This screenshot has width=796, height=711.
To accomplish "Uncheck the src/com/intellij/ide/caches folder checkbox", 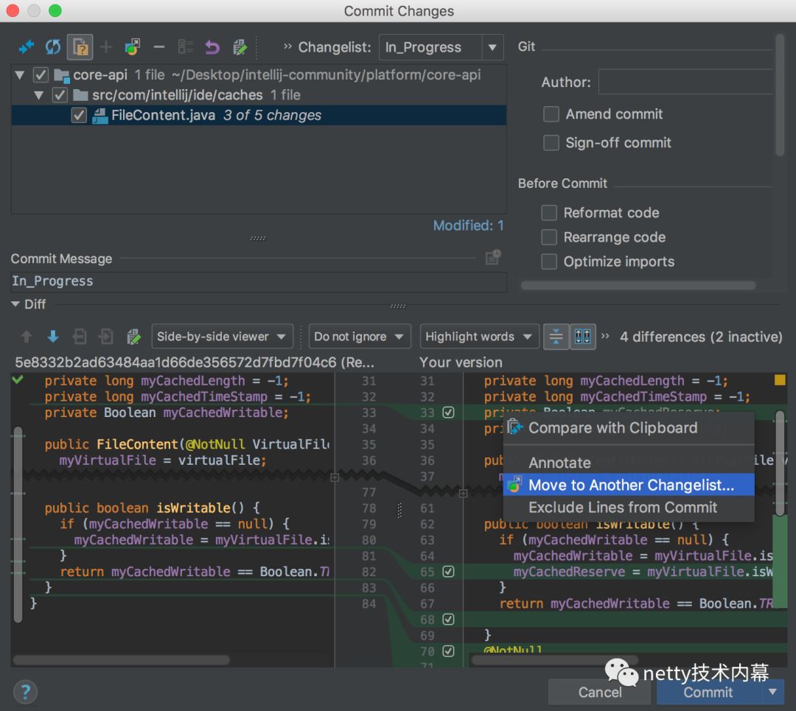I will 60,95.
